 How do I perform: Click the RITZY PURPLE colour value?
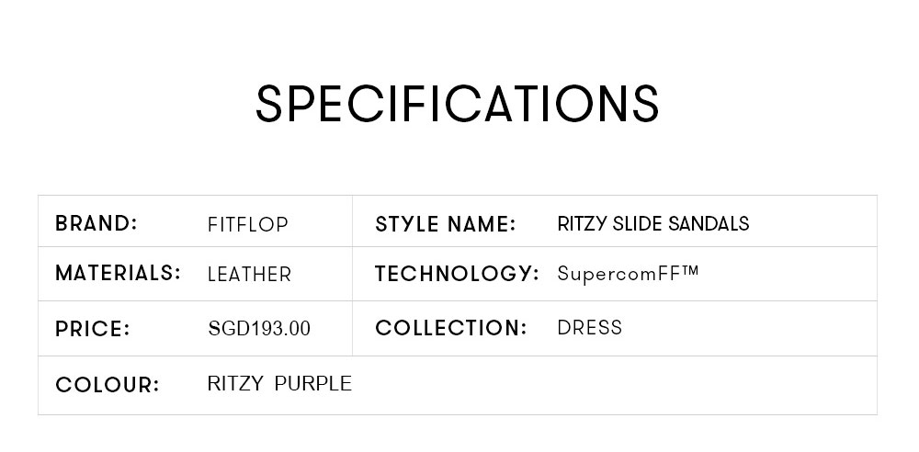point(279,383)
